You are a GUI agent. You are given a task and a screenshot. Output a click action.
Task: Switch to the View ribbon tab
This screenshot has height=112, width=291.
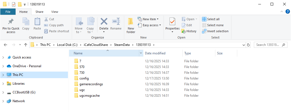coord(55,12)
